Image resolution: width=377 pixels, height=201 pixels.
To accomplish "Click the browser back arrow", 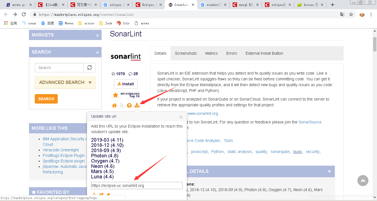I will [6, 14].
